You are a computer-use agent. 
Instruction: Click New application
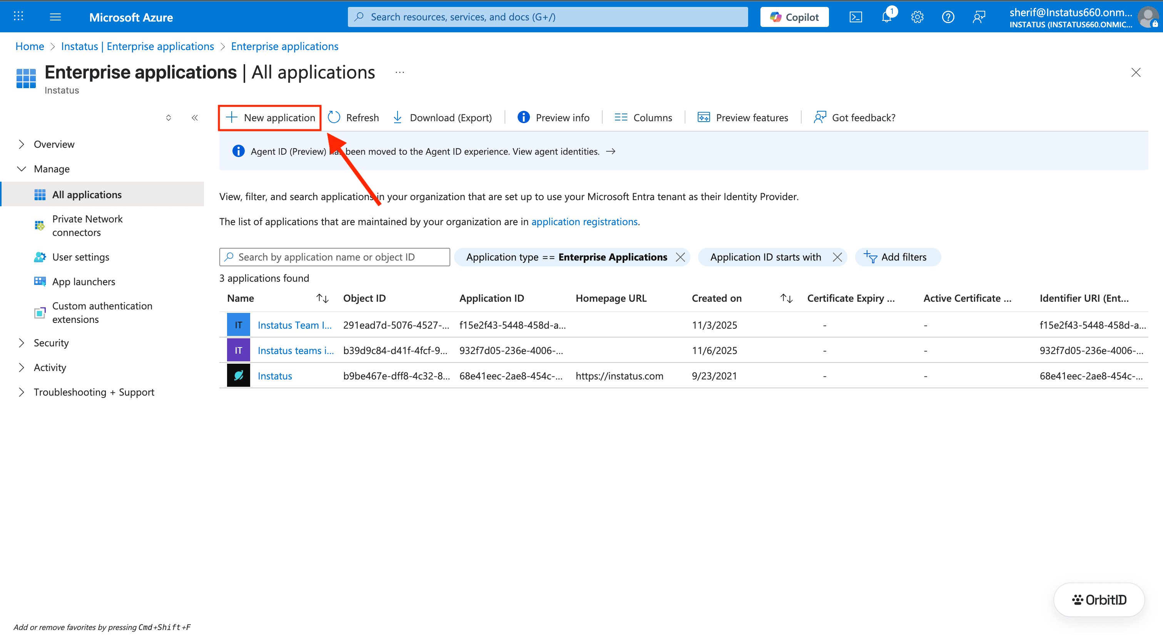tap(270, 117)
